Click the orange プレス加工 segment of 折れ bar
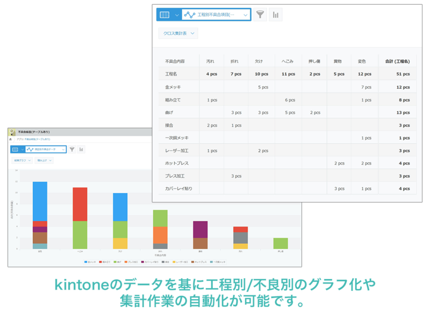 160,235
